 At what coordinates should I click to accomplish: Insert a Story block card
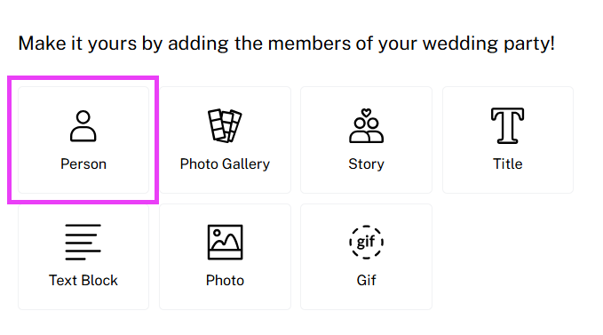[366, 140]
